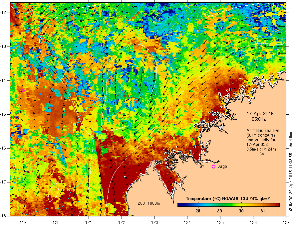Click the '127' longitude axis label
Screen dimensions: 293x226
tap(286, 222)
